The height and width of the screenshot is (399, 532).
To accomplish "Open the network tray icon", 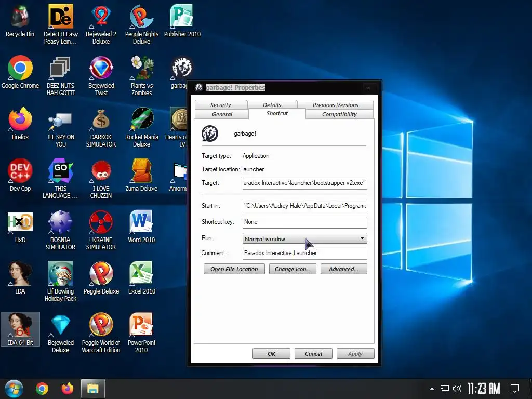I will click(445, 389).
